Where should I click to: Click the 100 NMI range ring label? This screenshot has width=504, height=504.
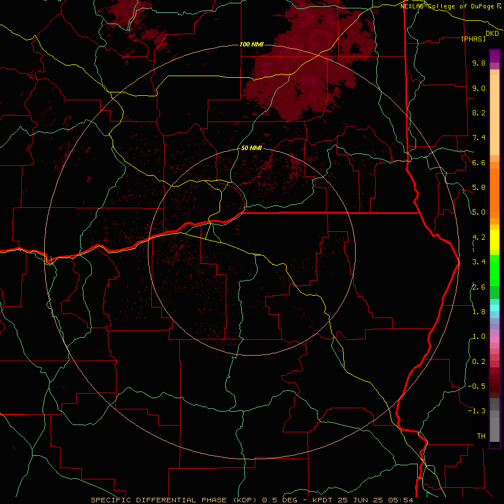click(251, 44)
